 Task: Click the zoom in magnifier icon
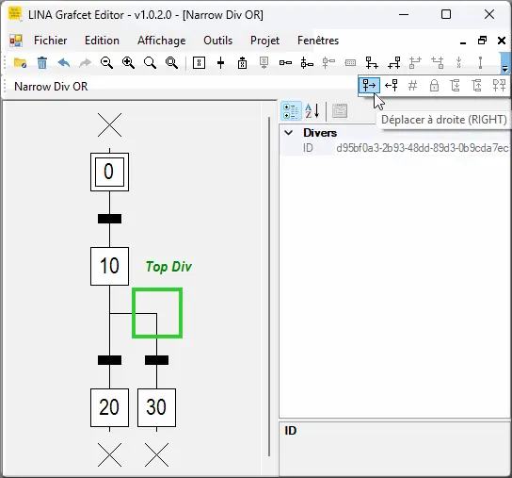coord(128,62)
